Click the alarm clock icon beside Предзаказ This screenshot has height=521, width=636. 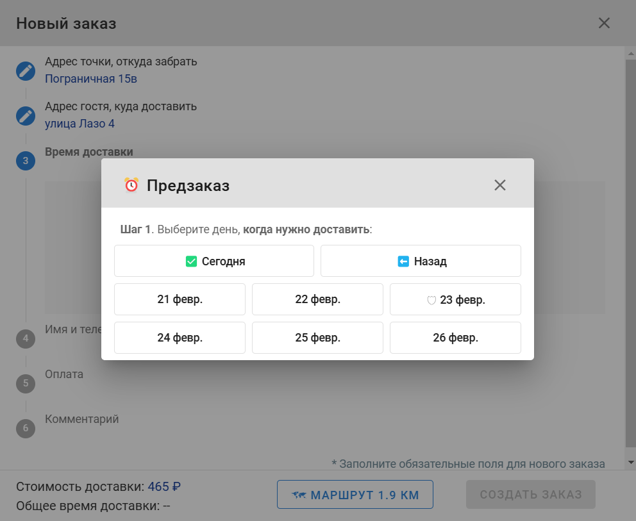pyautogui.click(x=131, y=185)
